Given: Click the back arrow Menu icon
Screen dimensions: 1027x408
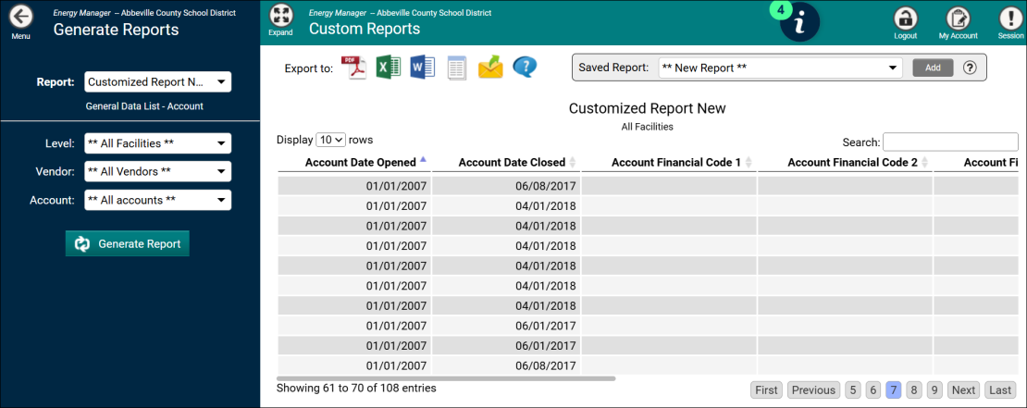Looking at the screenshot, I should (x=19, y=17).
